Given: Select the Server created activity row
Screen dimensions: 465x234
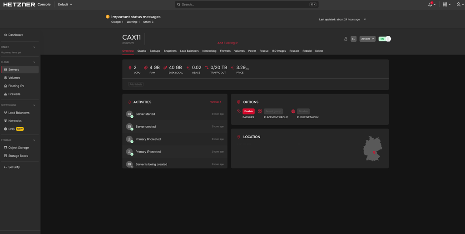Looking at the screenshot, I should click(x=175, y=127).
